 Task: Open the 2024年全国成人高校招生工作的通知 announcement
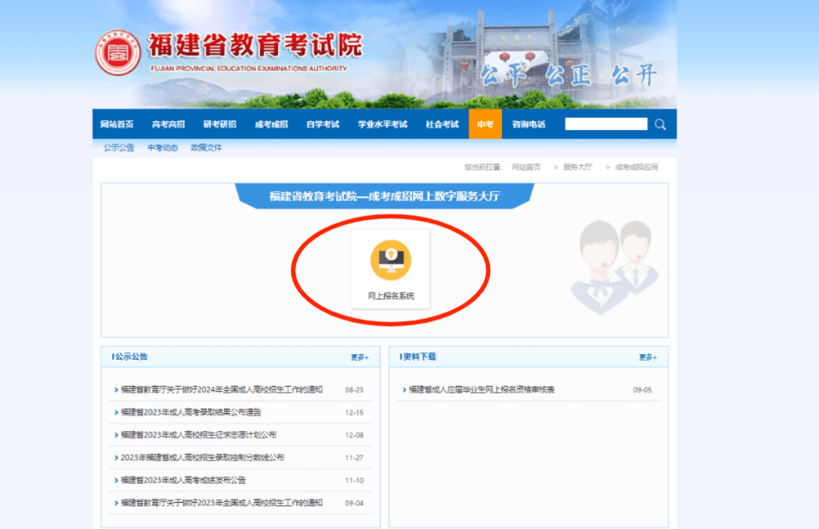pyautogui.click(x=222, y=390)
